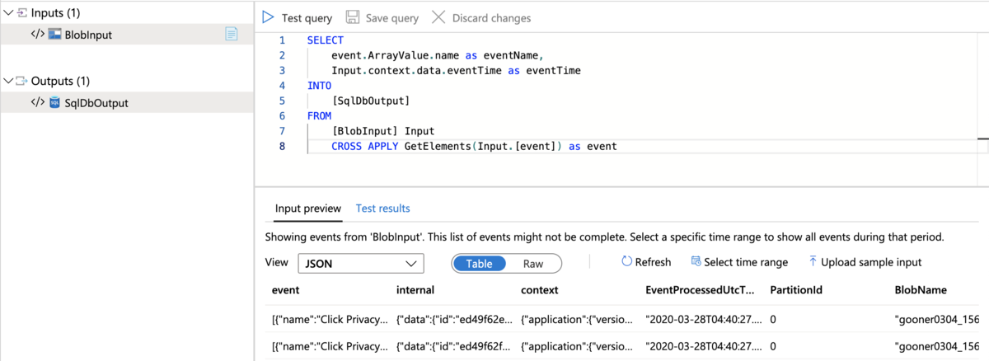Viewport: 989px width, 361px height.
Task: Switch the preview to Raw view
Action: pyautogui.click(x=533, y=264)
